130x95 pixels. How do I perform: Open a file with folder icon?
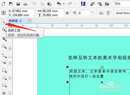tap(11, 4)
